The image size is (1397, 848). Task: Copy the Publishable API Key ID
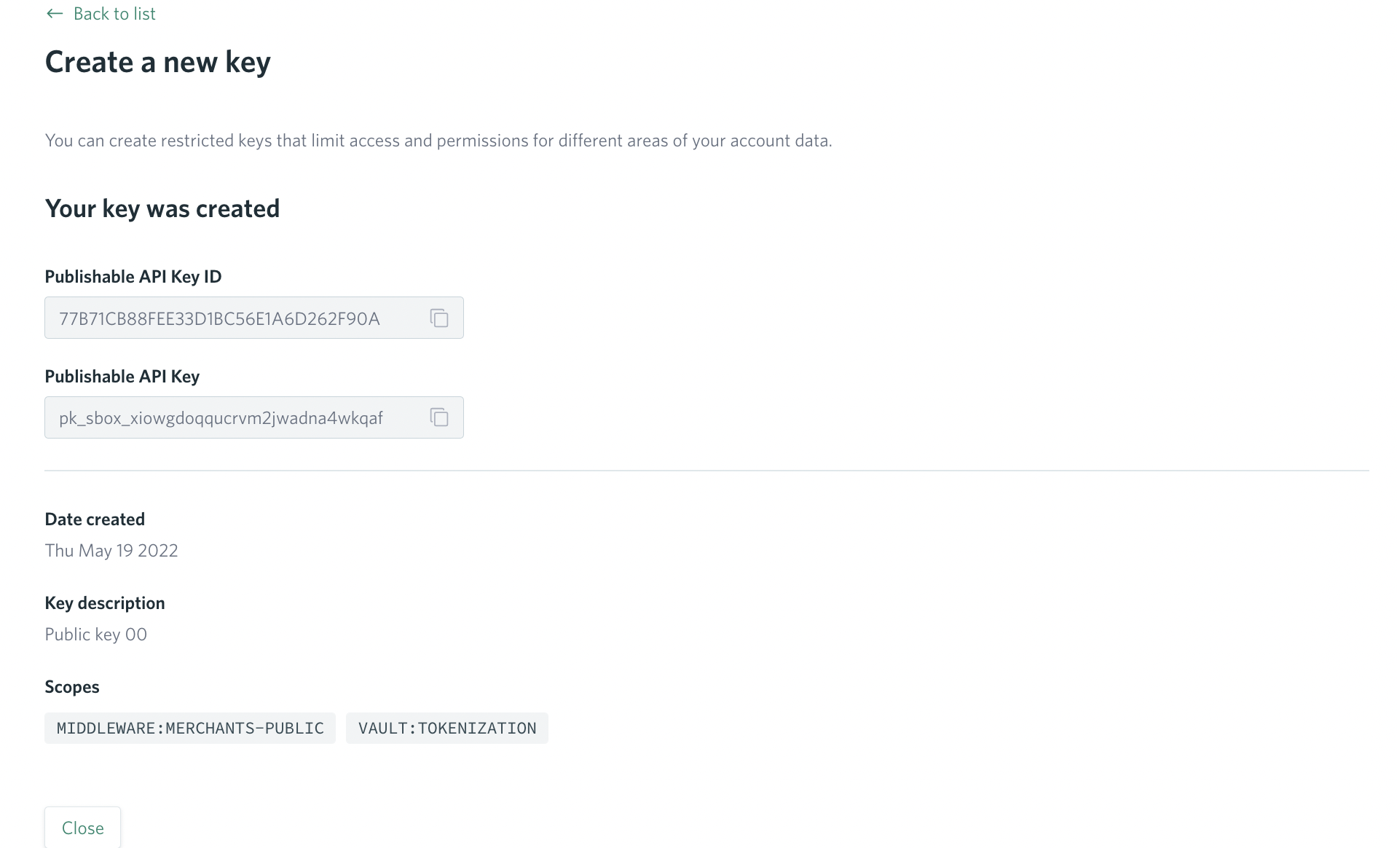click(438, 318)
